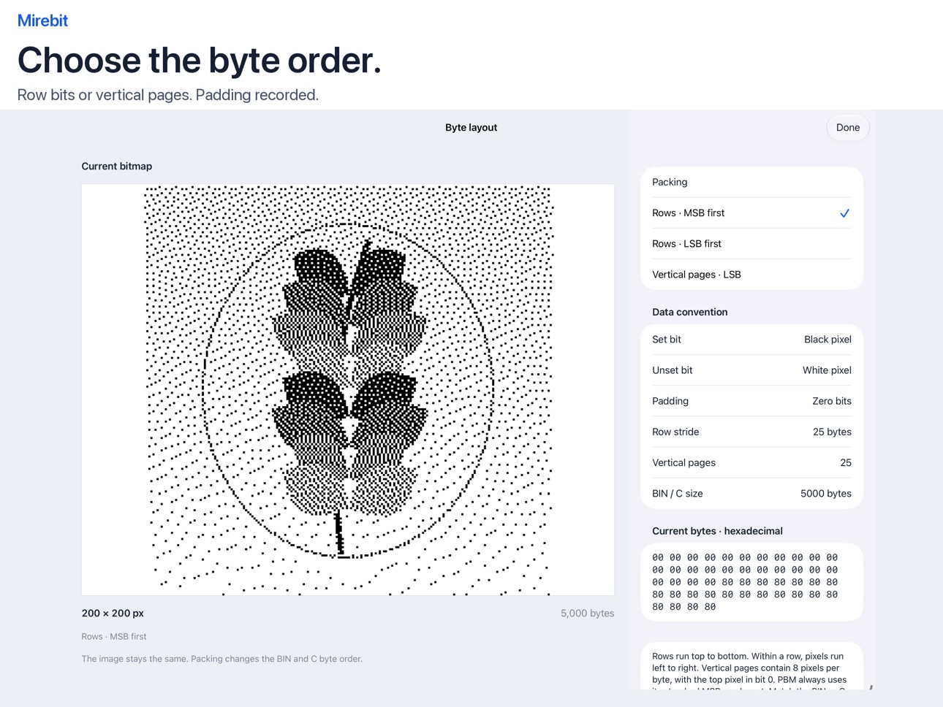Click the Data convention heading
Image resolution: width=943 pixels, height=707 pixels.
coord(689,312)
